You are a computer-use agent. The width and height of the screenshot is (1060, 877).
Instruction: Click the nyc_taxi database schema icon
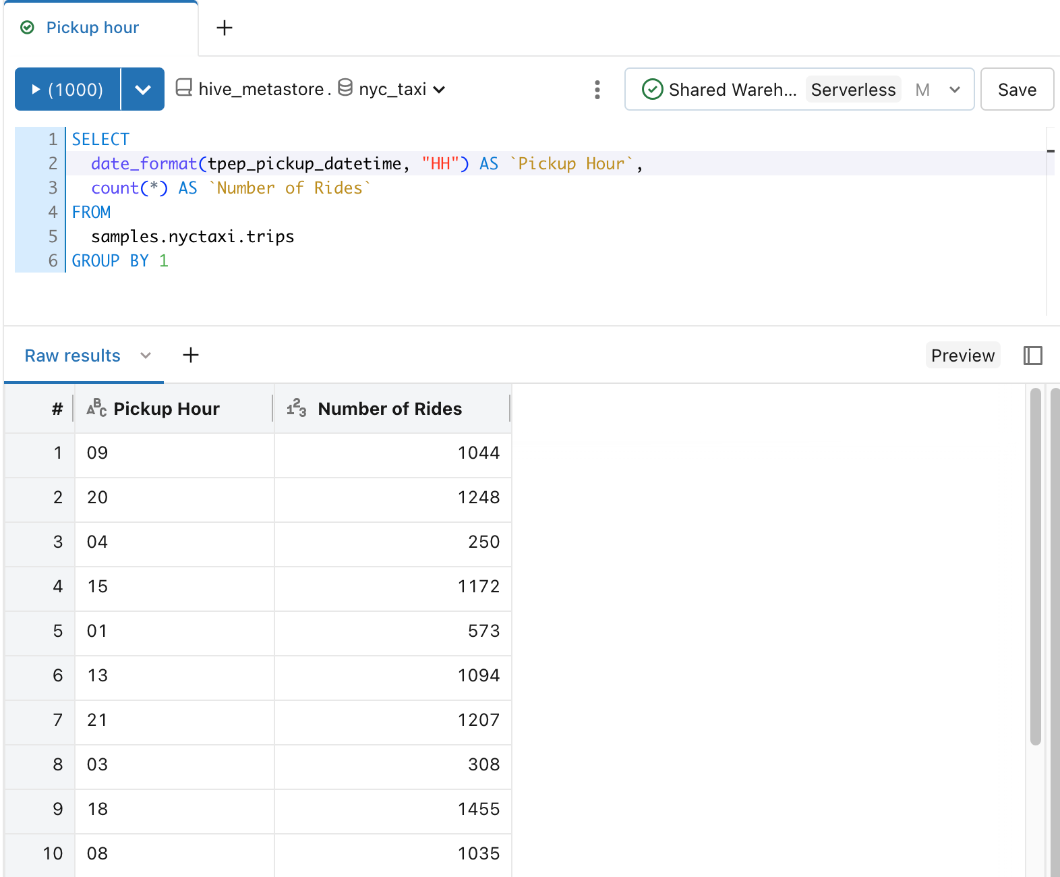click(x=345, y=88)
